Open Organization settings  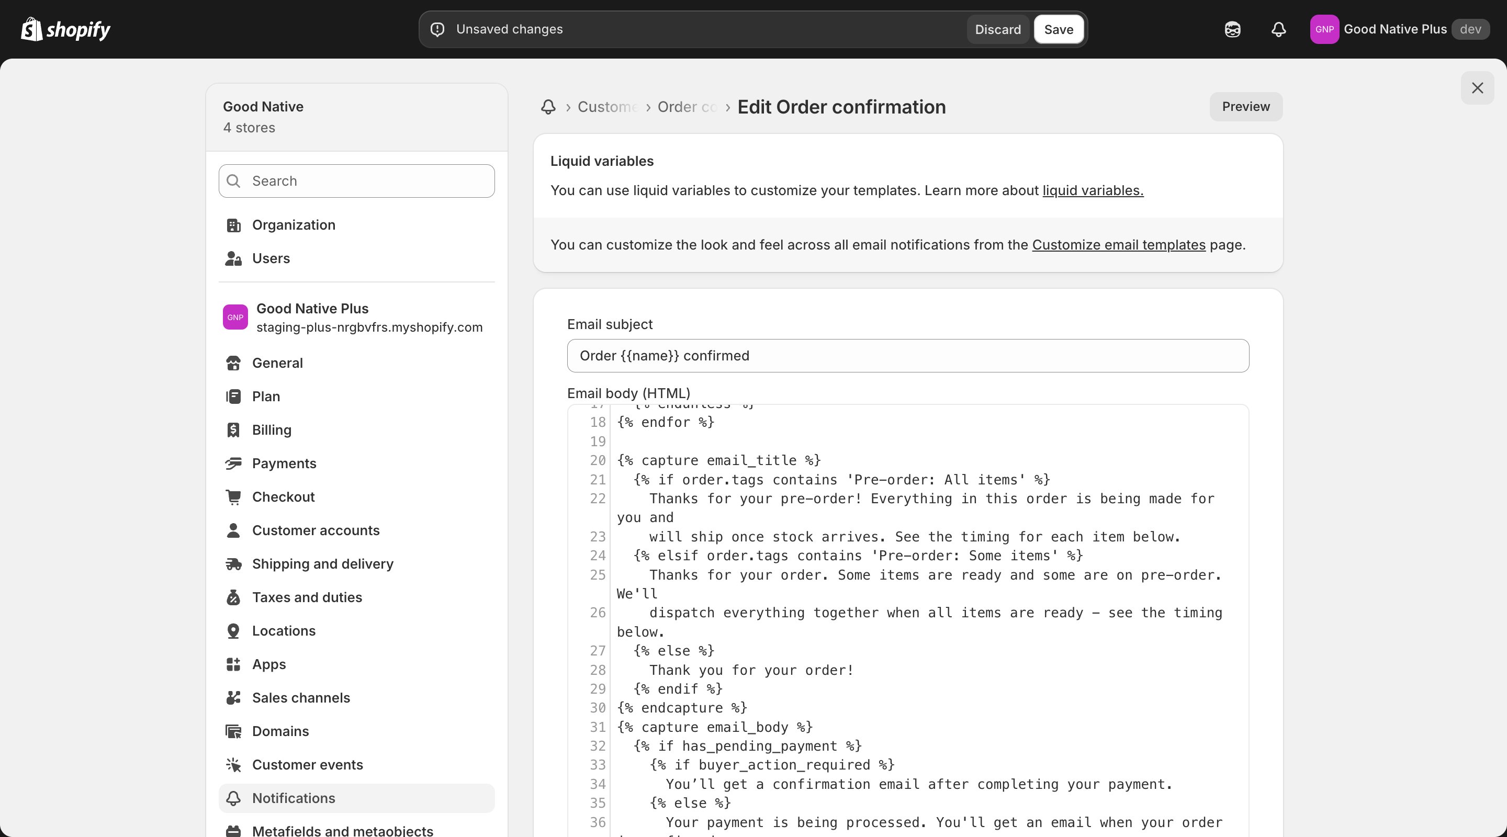356,225
